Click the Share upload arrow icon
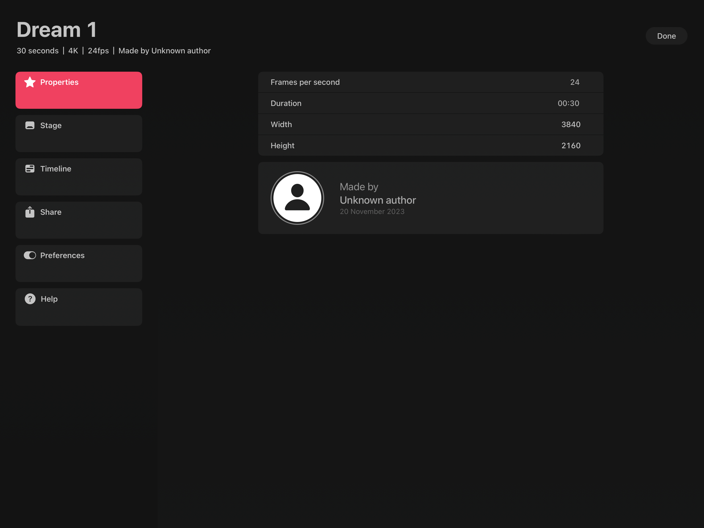Image resolution: width=704 pixels, height=528 pixels. coord(30,212)
